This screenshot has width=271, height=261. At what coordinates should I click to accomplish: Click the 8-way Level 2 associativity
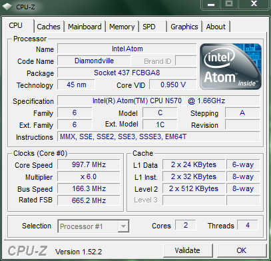coord(243,188)
